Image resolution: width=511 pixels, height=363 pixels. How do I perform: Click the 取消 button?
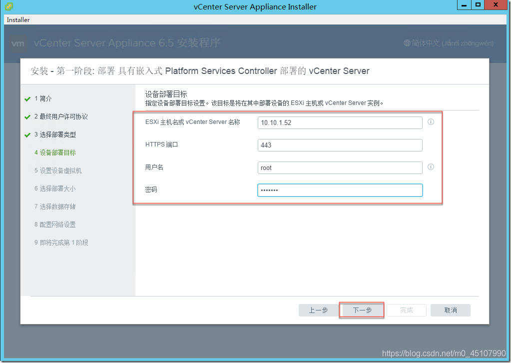(451, 310)
